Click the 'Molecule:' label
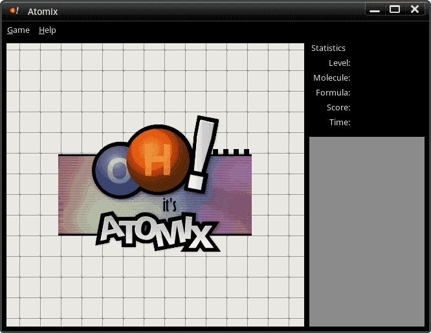Screen dimensions: 431x333 point(332,78)
